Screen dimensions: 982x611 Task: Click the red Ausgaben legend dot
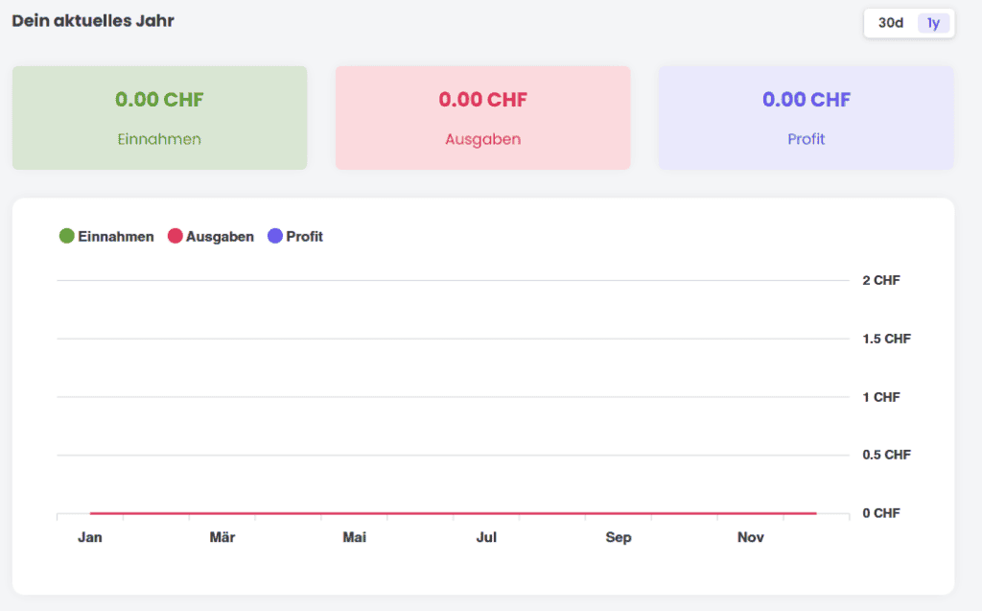tap(175, 236)
